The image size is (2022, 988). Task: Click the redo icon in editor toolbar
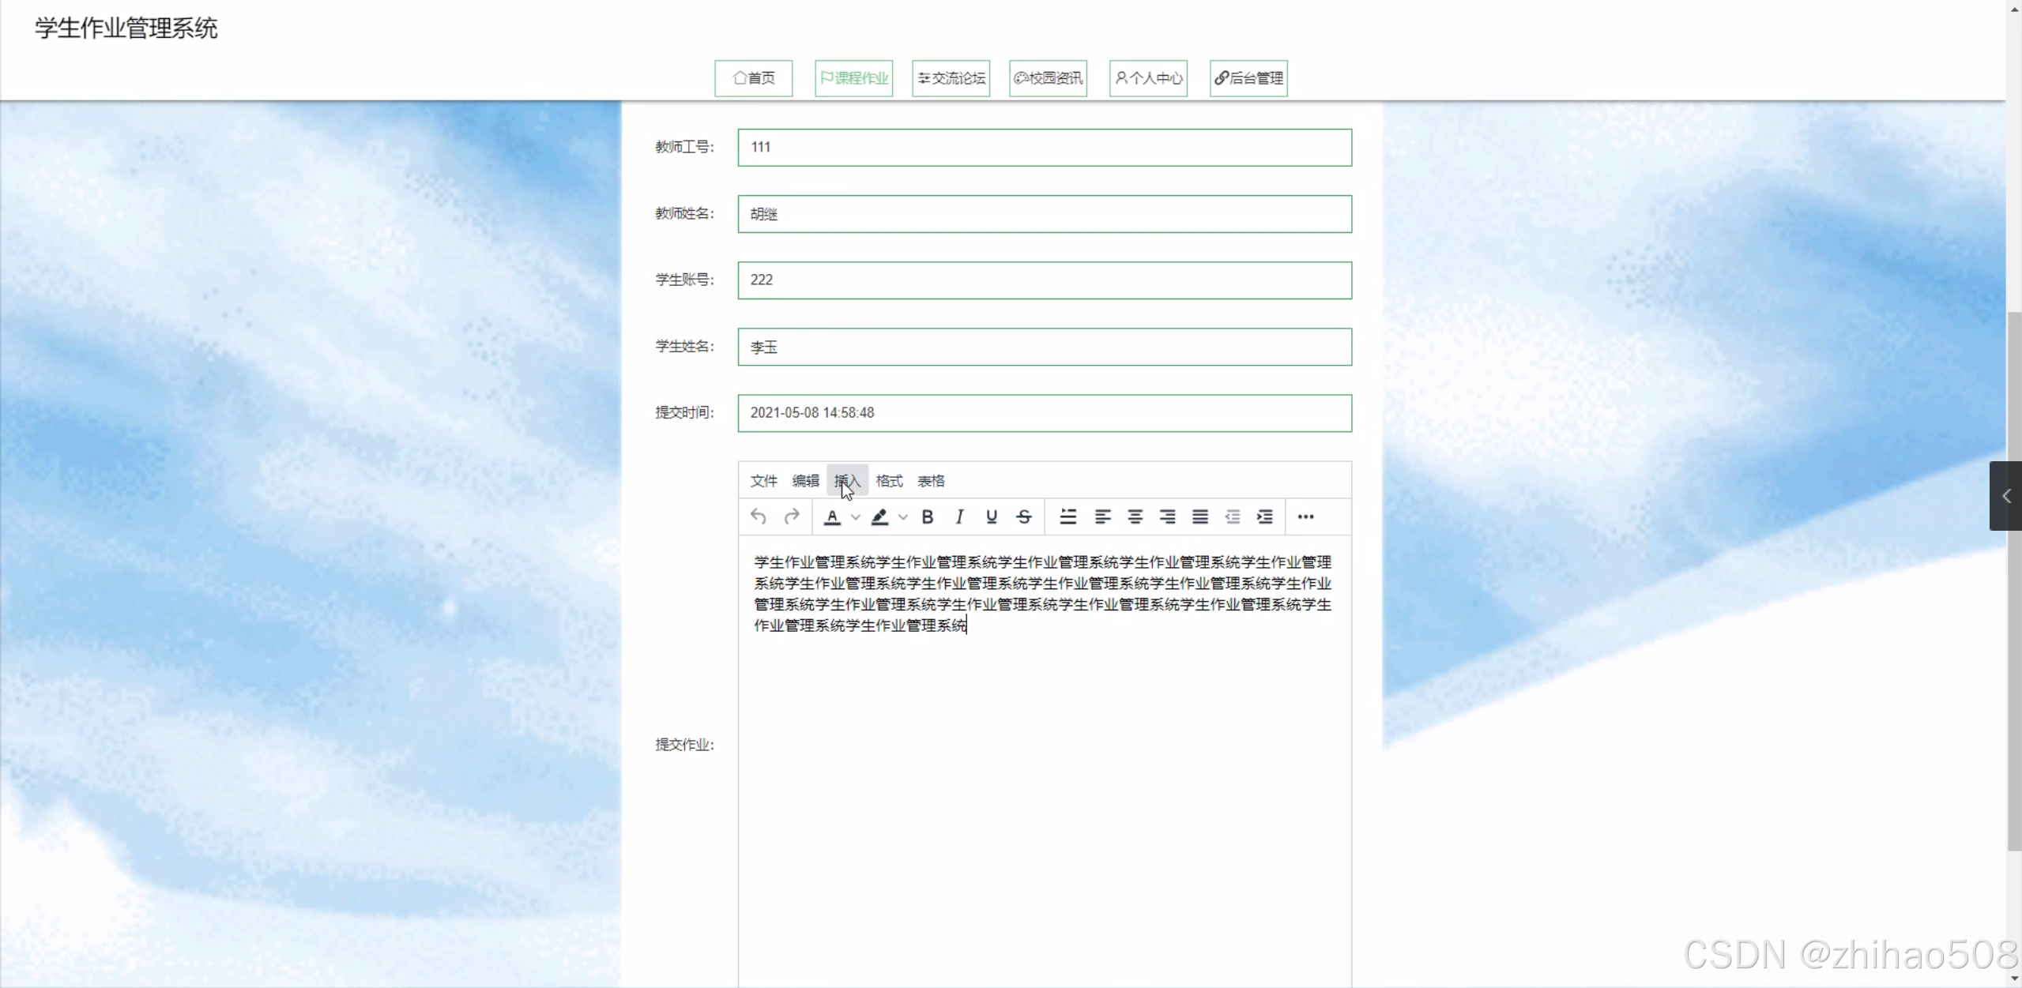[791, 517]
